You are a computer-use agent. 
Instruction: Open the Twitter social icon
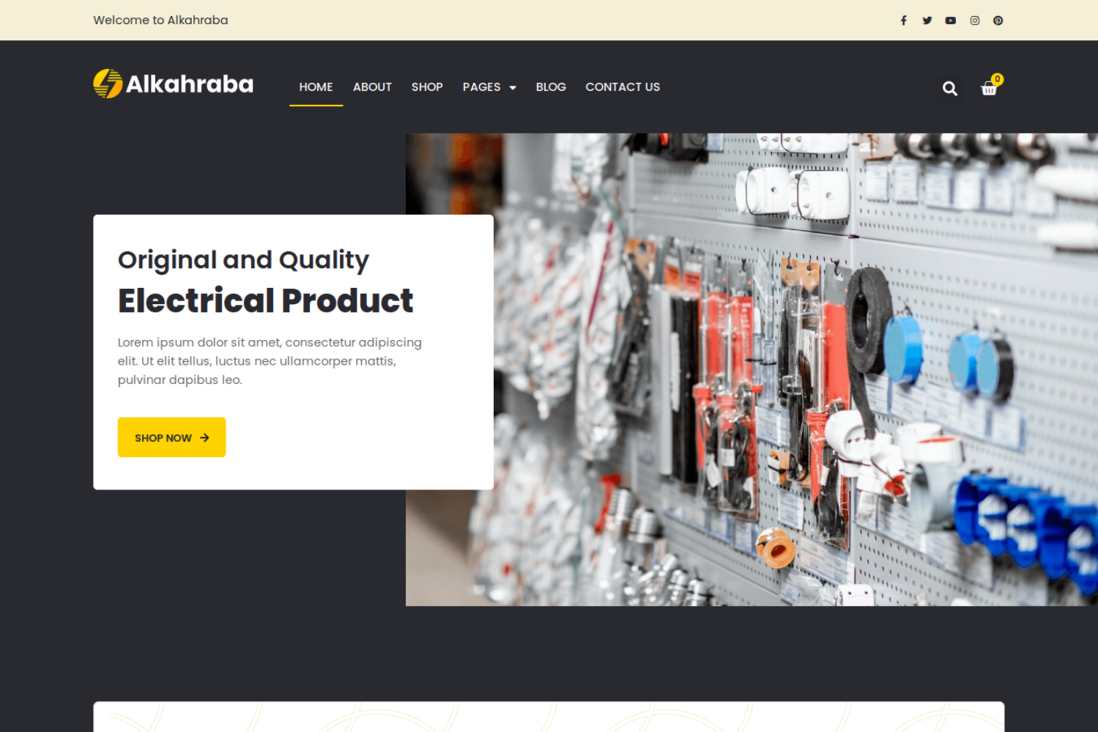coord(927,20)
